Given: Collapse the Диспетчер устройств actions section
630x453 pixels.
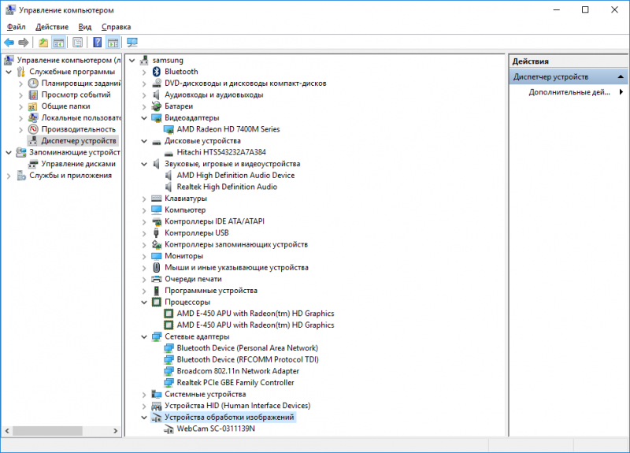Looking at the screenshot, I should pos(621,77).
